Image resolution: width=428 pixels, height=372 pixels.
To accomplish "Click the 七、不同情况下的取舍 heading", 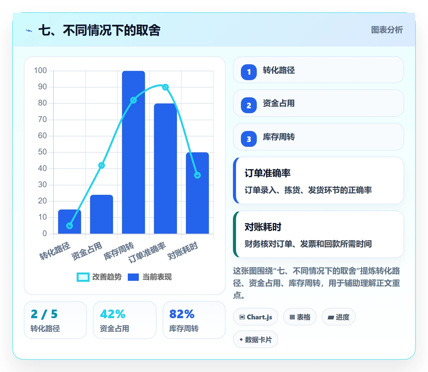I will 99,30.
